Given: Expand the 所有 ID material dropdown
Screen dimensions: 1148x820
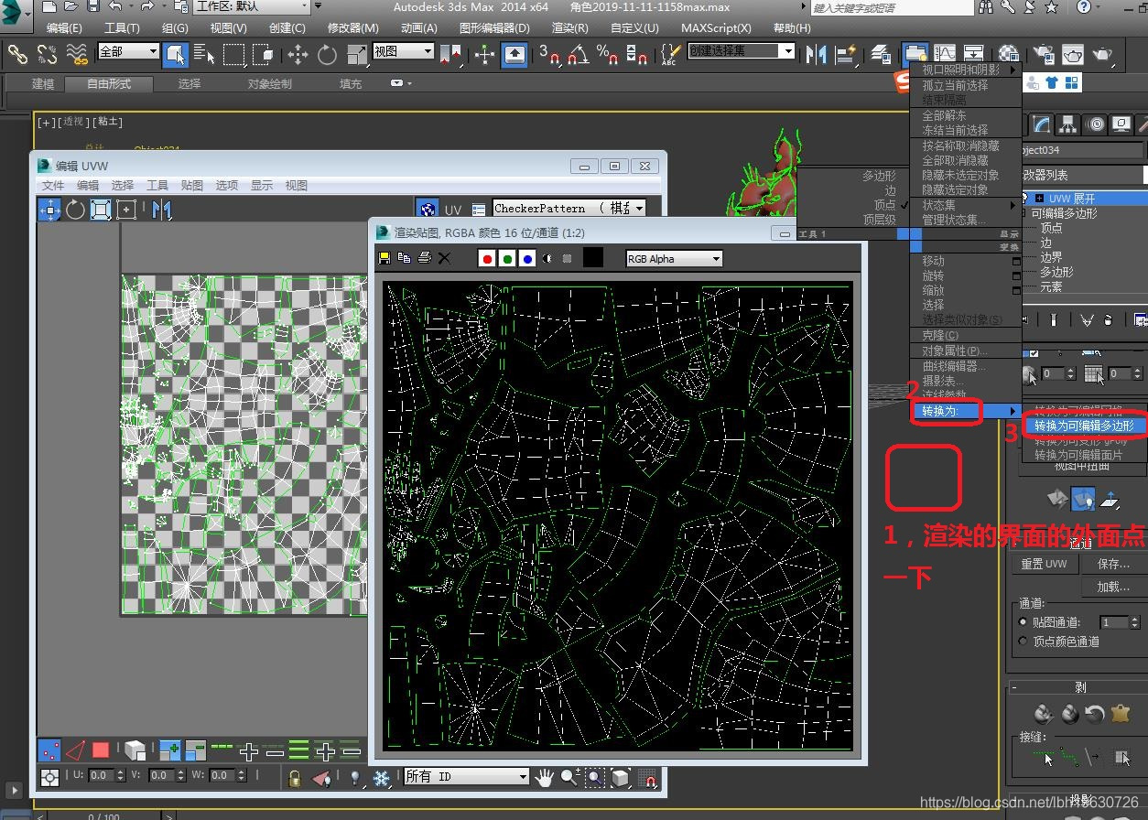Looking at the screenshot, I should (x=467, y=777).
